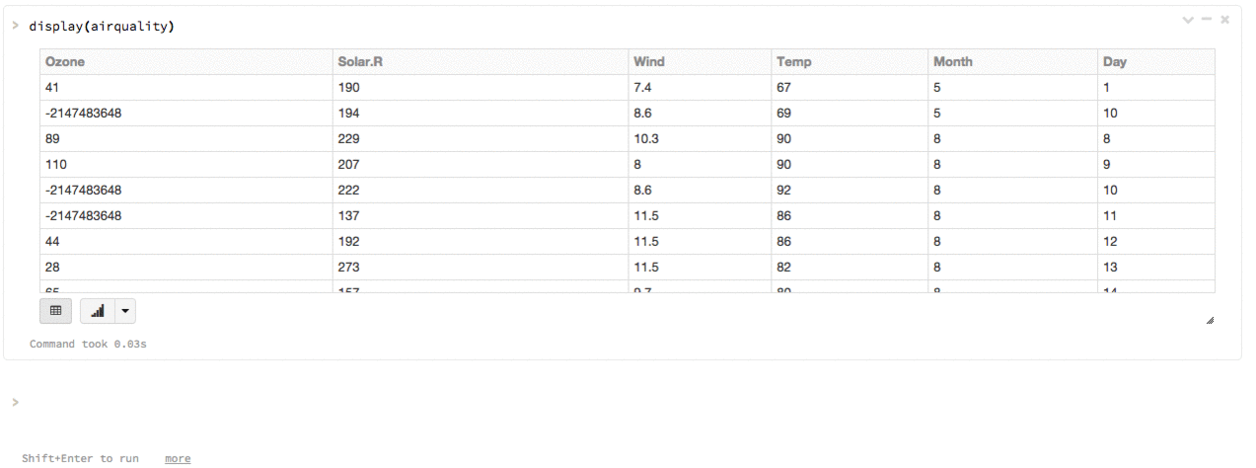Select the Day column header

(1114, 61)
